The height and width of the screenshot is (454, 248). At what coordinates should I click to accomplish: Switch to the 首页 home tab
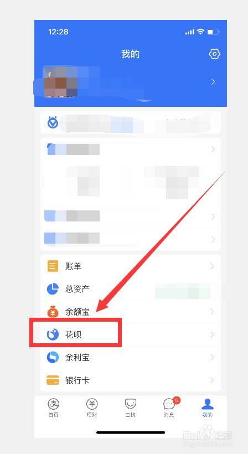53,407
